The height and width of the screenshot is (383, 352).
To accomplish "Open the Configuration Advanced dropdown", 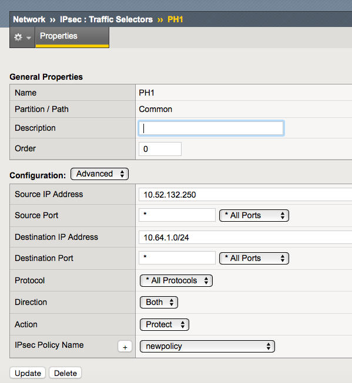I will (x=99, y=174).
